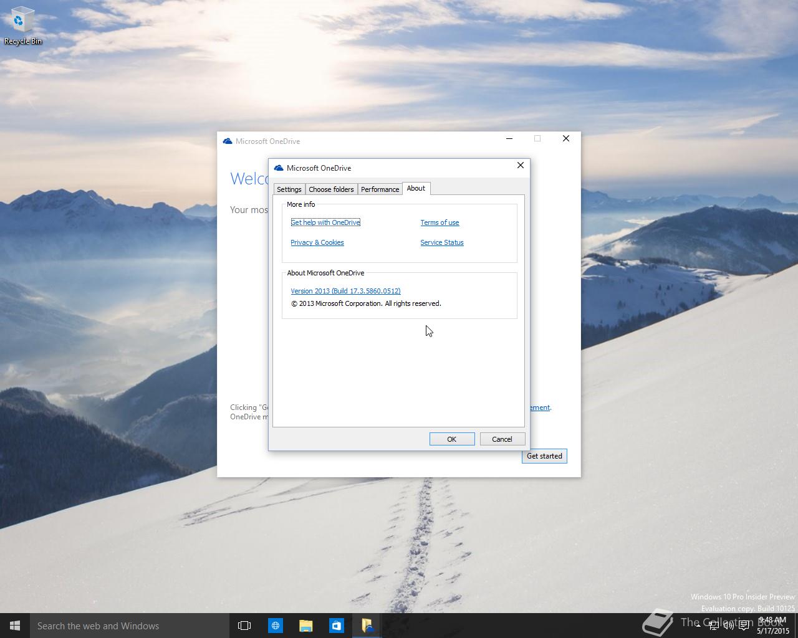Viewport: 798px width, 638px height.
Task: Click Get started in the welcome window
Action: (544, 456)
